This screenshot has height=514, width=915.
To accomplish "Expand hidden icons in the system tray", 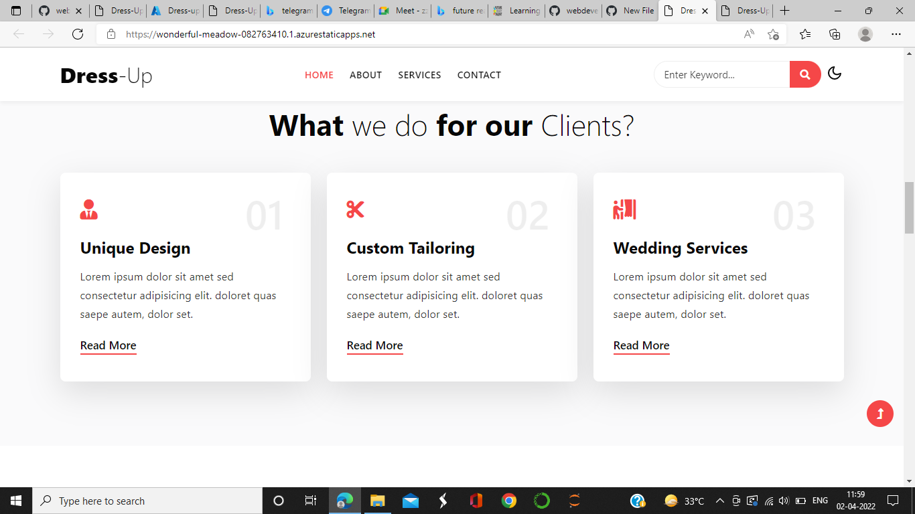I will point(719,500).
